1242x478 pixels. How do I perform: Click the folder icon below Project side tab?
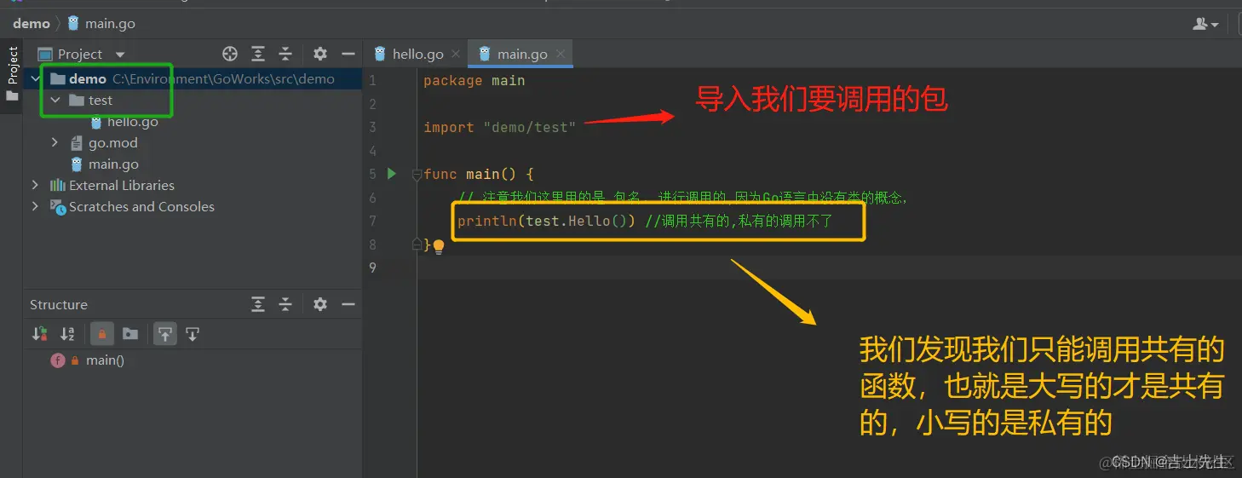tap(12, 96)
